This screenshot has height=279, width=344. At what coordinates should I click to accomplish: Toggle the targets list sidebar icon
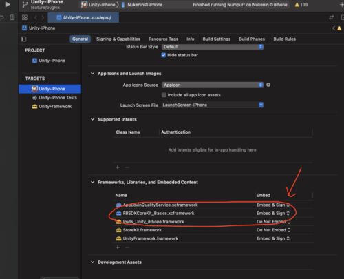point(23,39)
